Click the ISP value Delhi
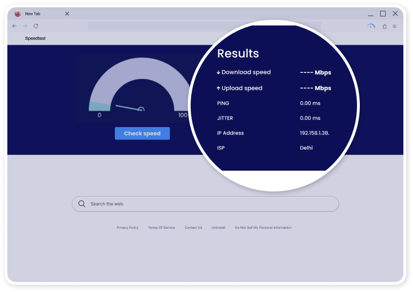Screen dimensions: 413x292 pos(306,148)
